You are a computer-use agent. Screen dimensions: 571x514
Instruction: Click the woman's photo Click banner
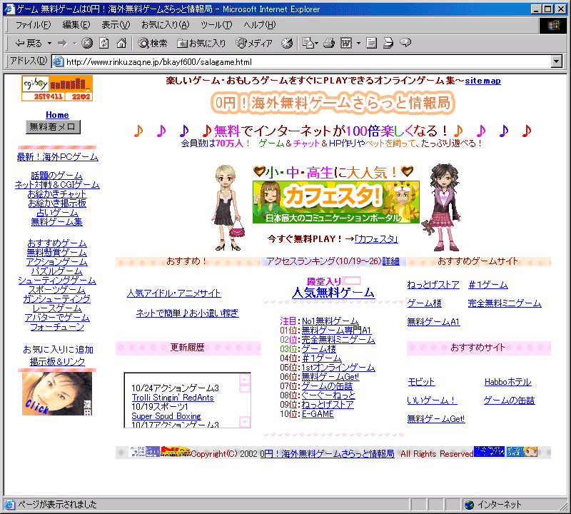click(57, 393)
